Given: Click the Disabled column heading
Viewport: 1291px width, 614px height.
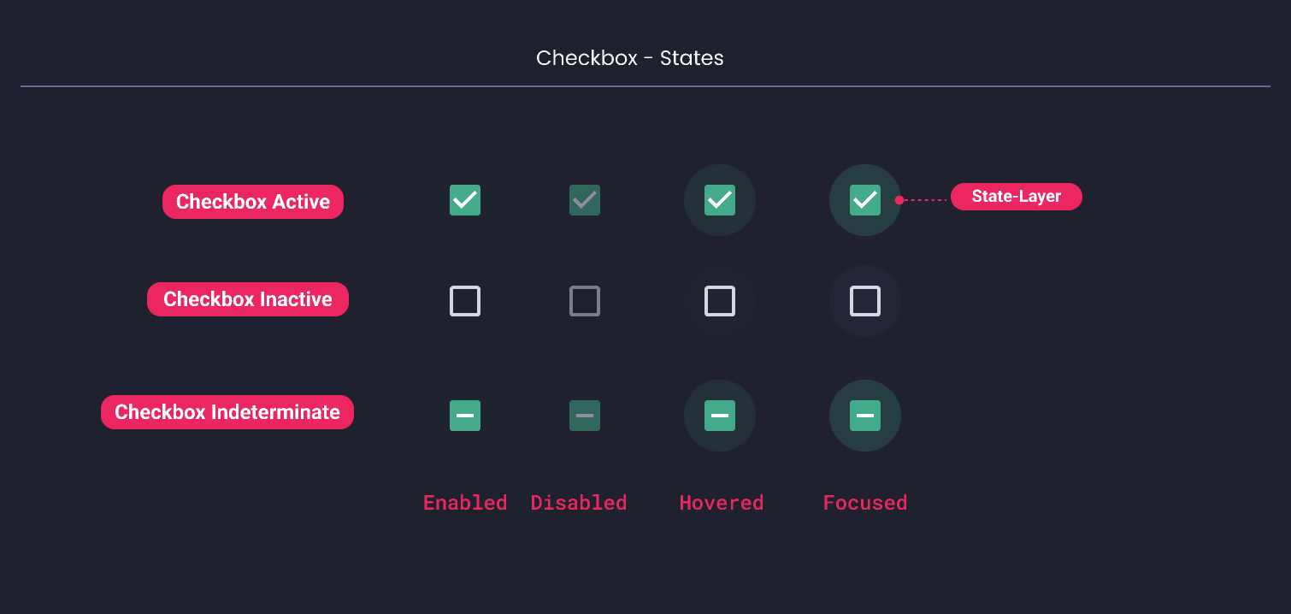Looking at the screenshot, I should 579,503.
